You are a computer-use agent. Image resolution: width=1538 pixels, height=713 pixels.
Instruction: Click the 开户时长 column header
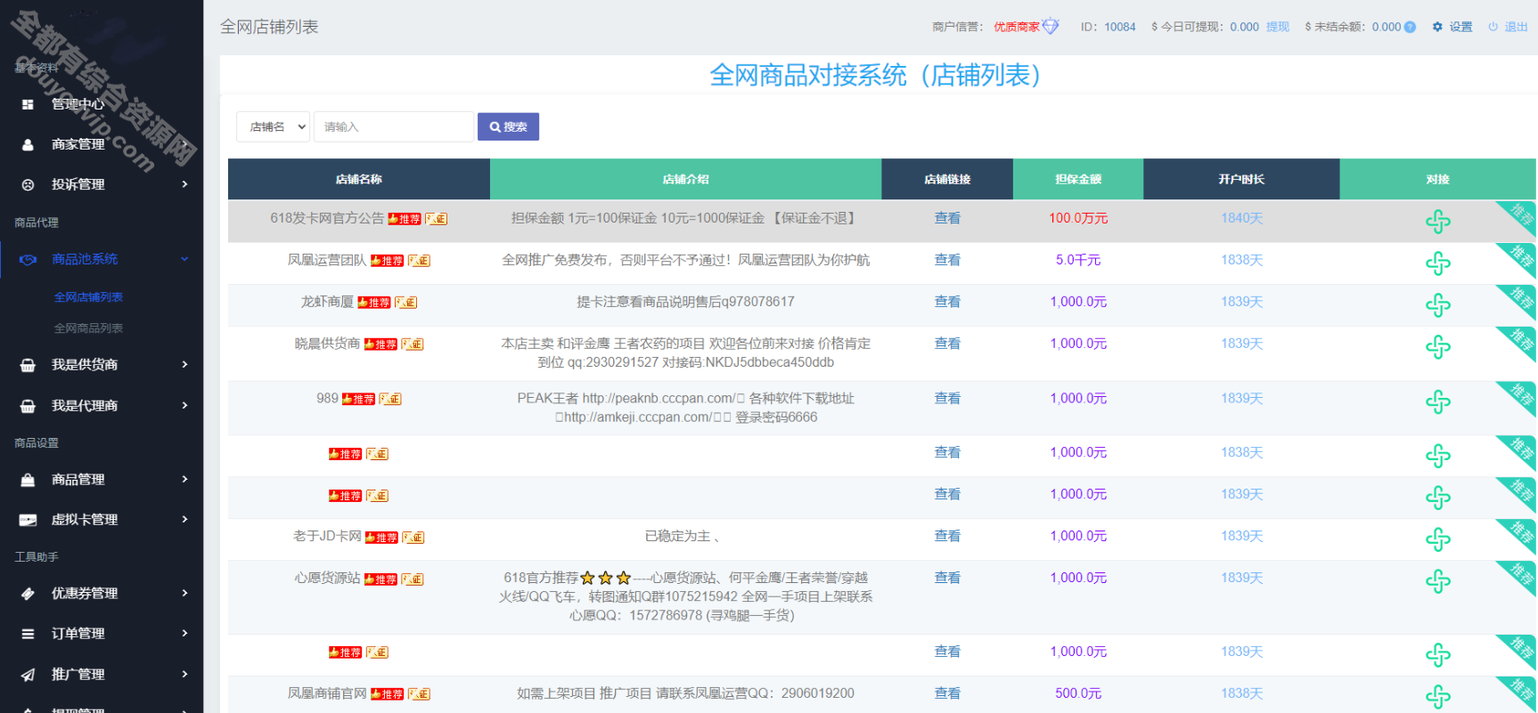[1241, 179]
